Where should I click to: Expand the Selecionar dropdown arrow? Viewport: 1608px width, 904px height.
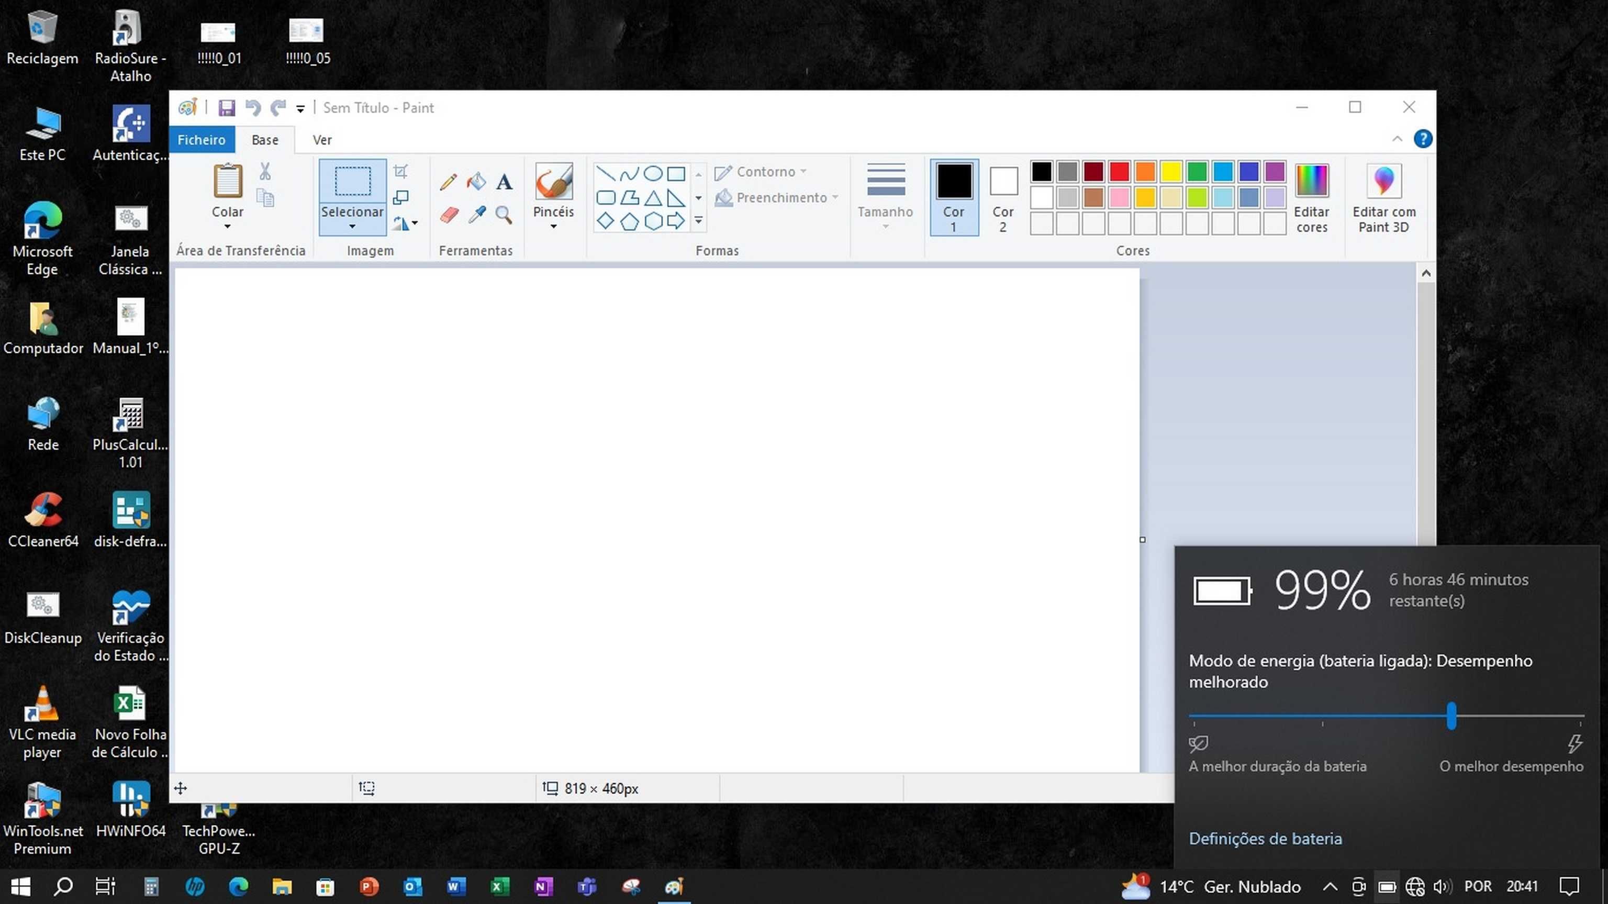click(x=352, y=227)
